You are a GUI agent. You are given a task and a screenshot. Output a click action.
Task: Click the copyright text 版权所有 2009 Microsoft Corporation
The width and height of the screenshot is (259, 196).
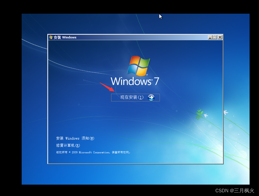click(x=93, y=152)
